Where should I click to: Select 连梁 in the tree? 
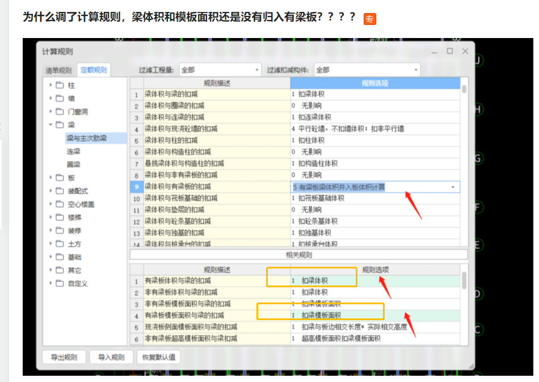pyautogui.click(x=73, y=152)
